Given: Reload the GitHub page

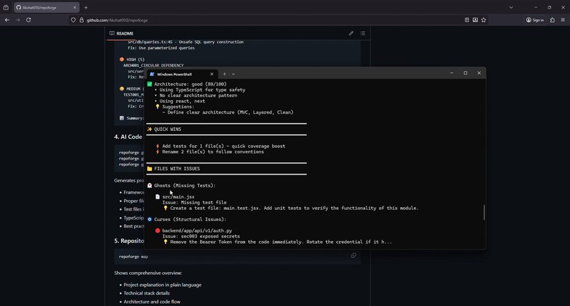Looking at the screenshot, I should 28,20.
